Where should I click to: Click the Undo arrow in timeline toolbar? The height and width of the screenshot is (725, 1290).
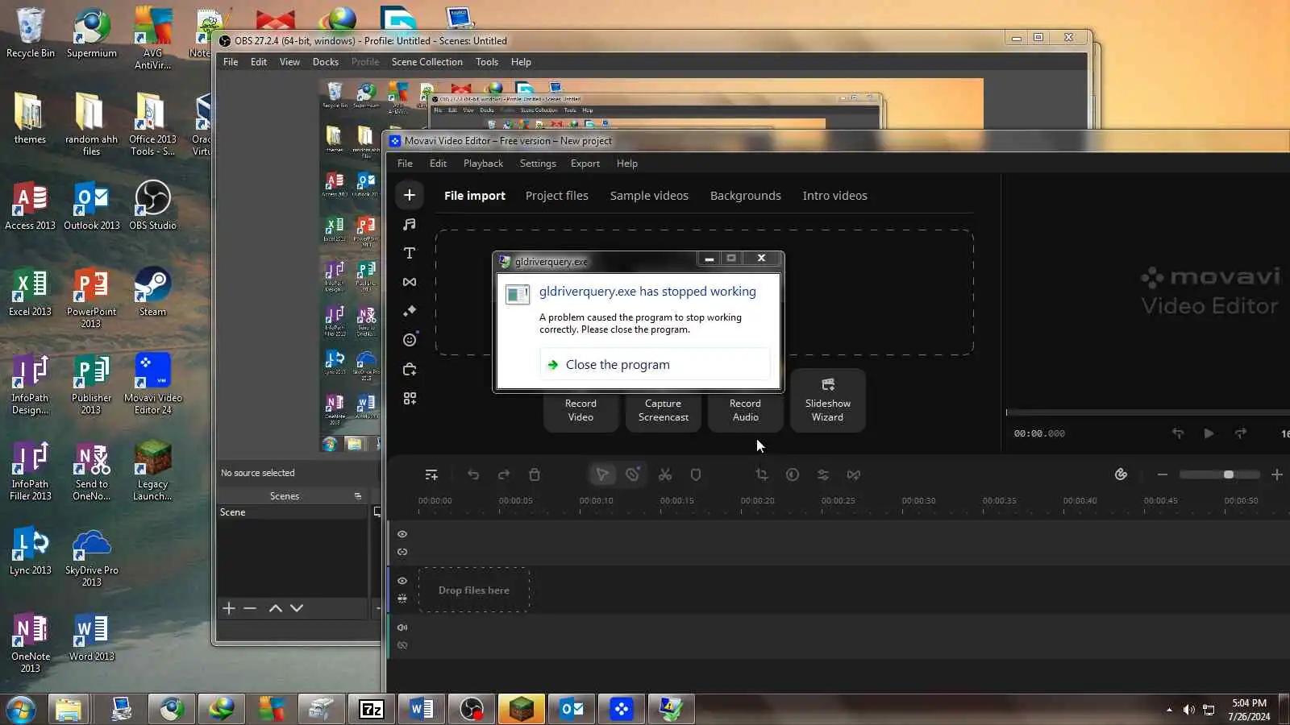click(473, 475)
